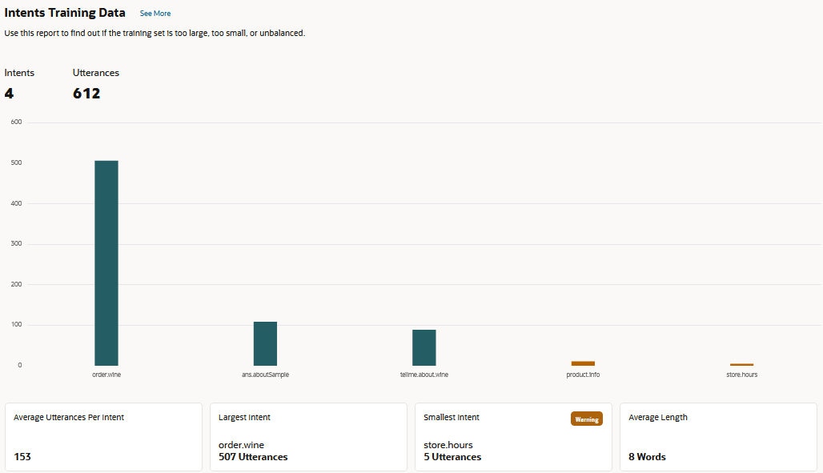The width and height of the screenshot is (823, 473).
Task: Click the Intents count value 4
Action: (8, 93)
